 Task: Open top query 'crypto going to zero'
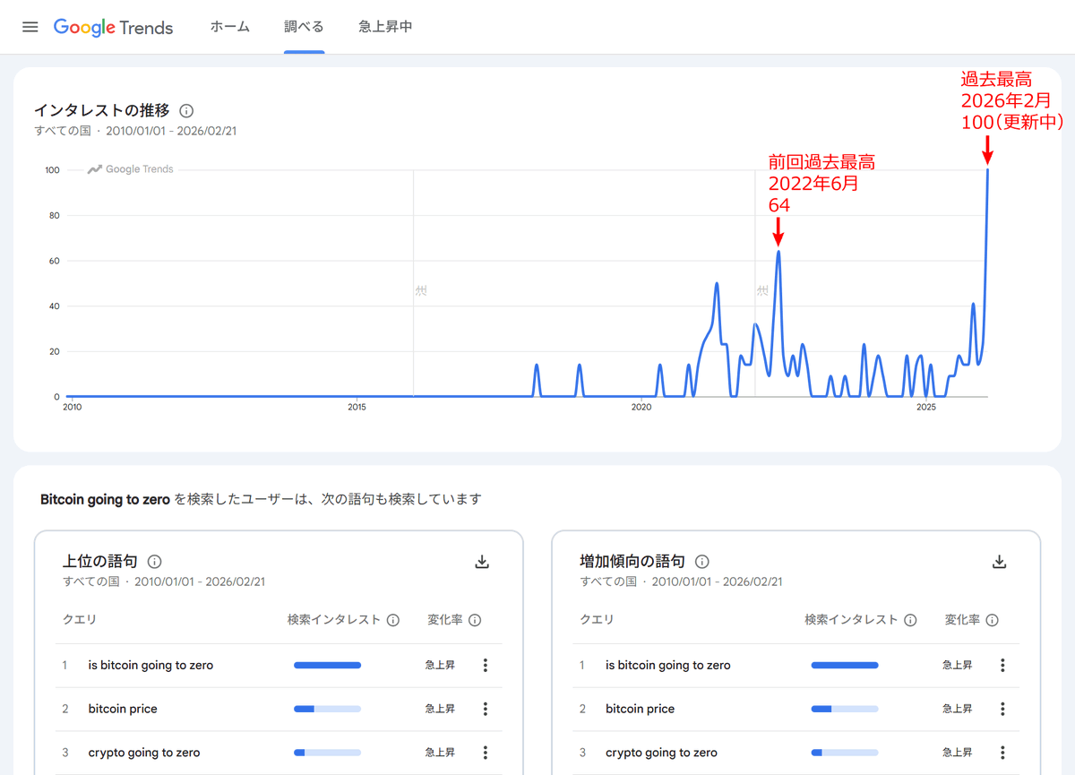click(144, 753)
